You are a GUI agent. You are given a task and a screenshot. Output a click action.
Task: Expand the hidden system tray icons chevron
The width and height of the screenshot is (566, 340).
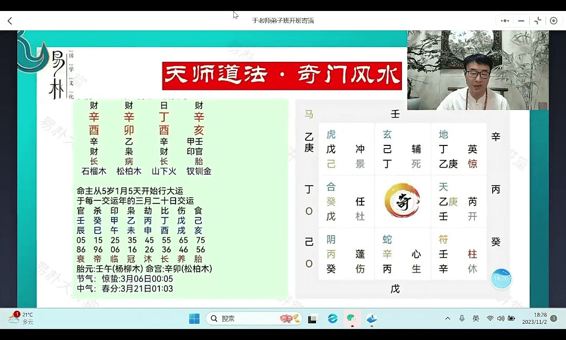(x=448, y=319)
